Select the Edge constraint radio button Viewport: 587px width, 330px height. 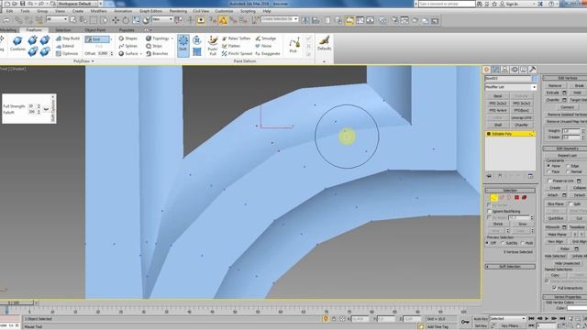click(x=569, y=166)
